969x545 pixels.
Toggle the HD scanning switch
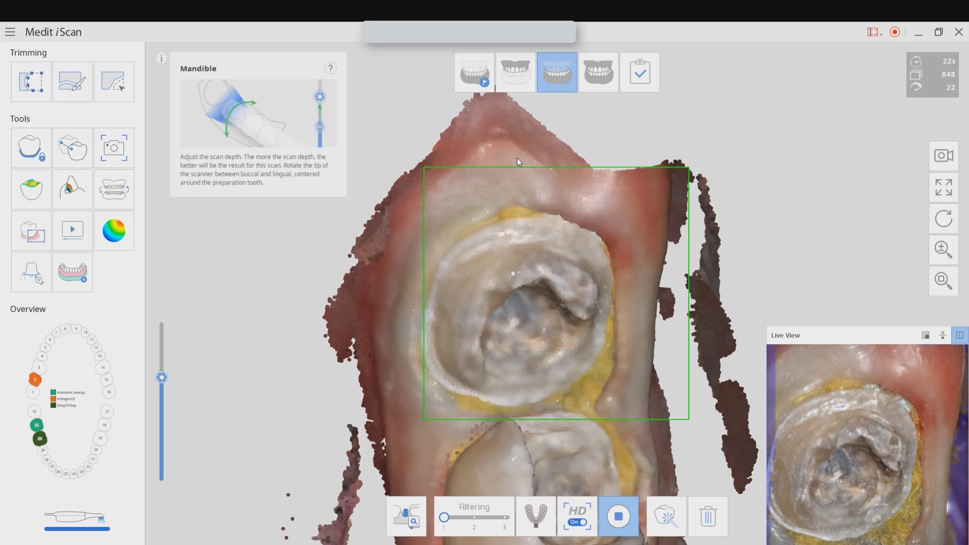[577, 522]
